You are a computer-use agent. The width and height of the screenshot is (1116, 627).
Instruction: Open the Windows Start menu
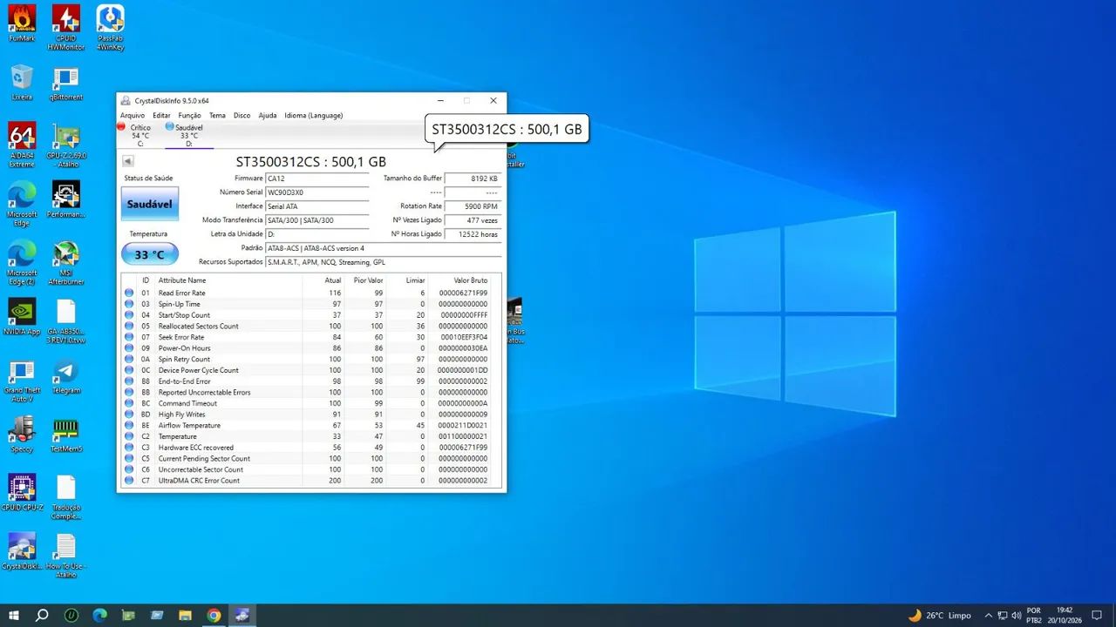pyautogui.click(x=14, y=616)
